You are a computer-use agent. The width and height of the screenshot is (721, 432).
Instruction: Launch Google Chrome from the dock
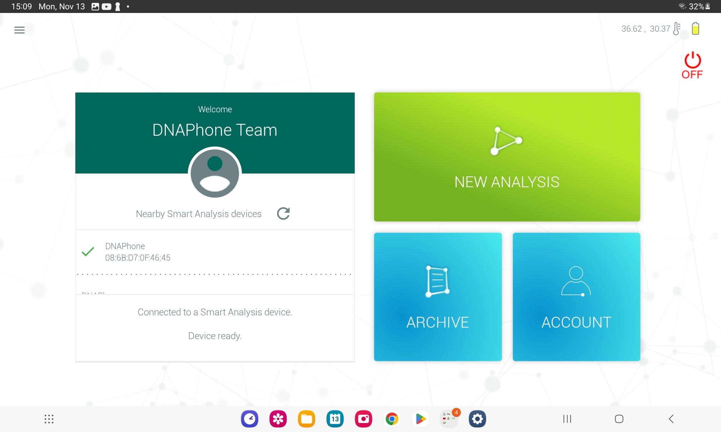pyautogui.click(x=392, y=419)
